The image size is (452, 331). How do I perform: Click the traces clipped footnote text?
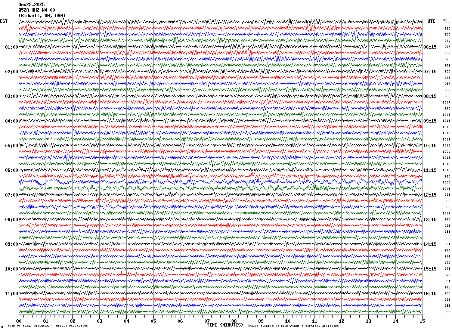(x=293, y=326)
